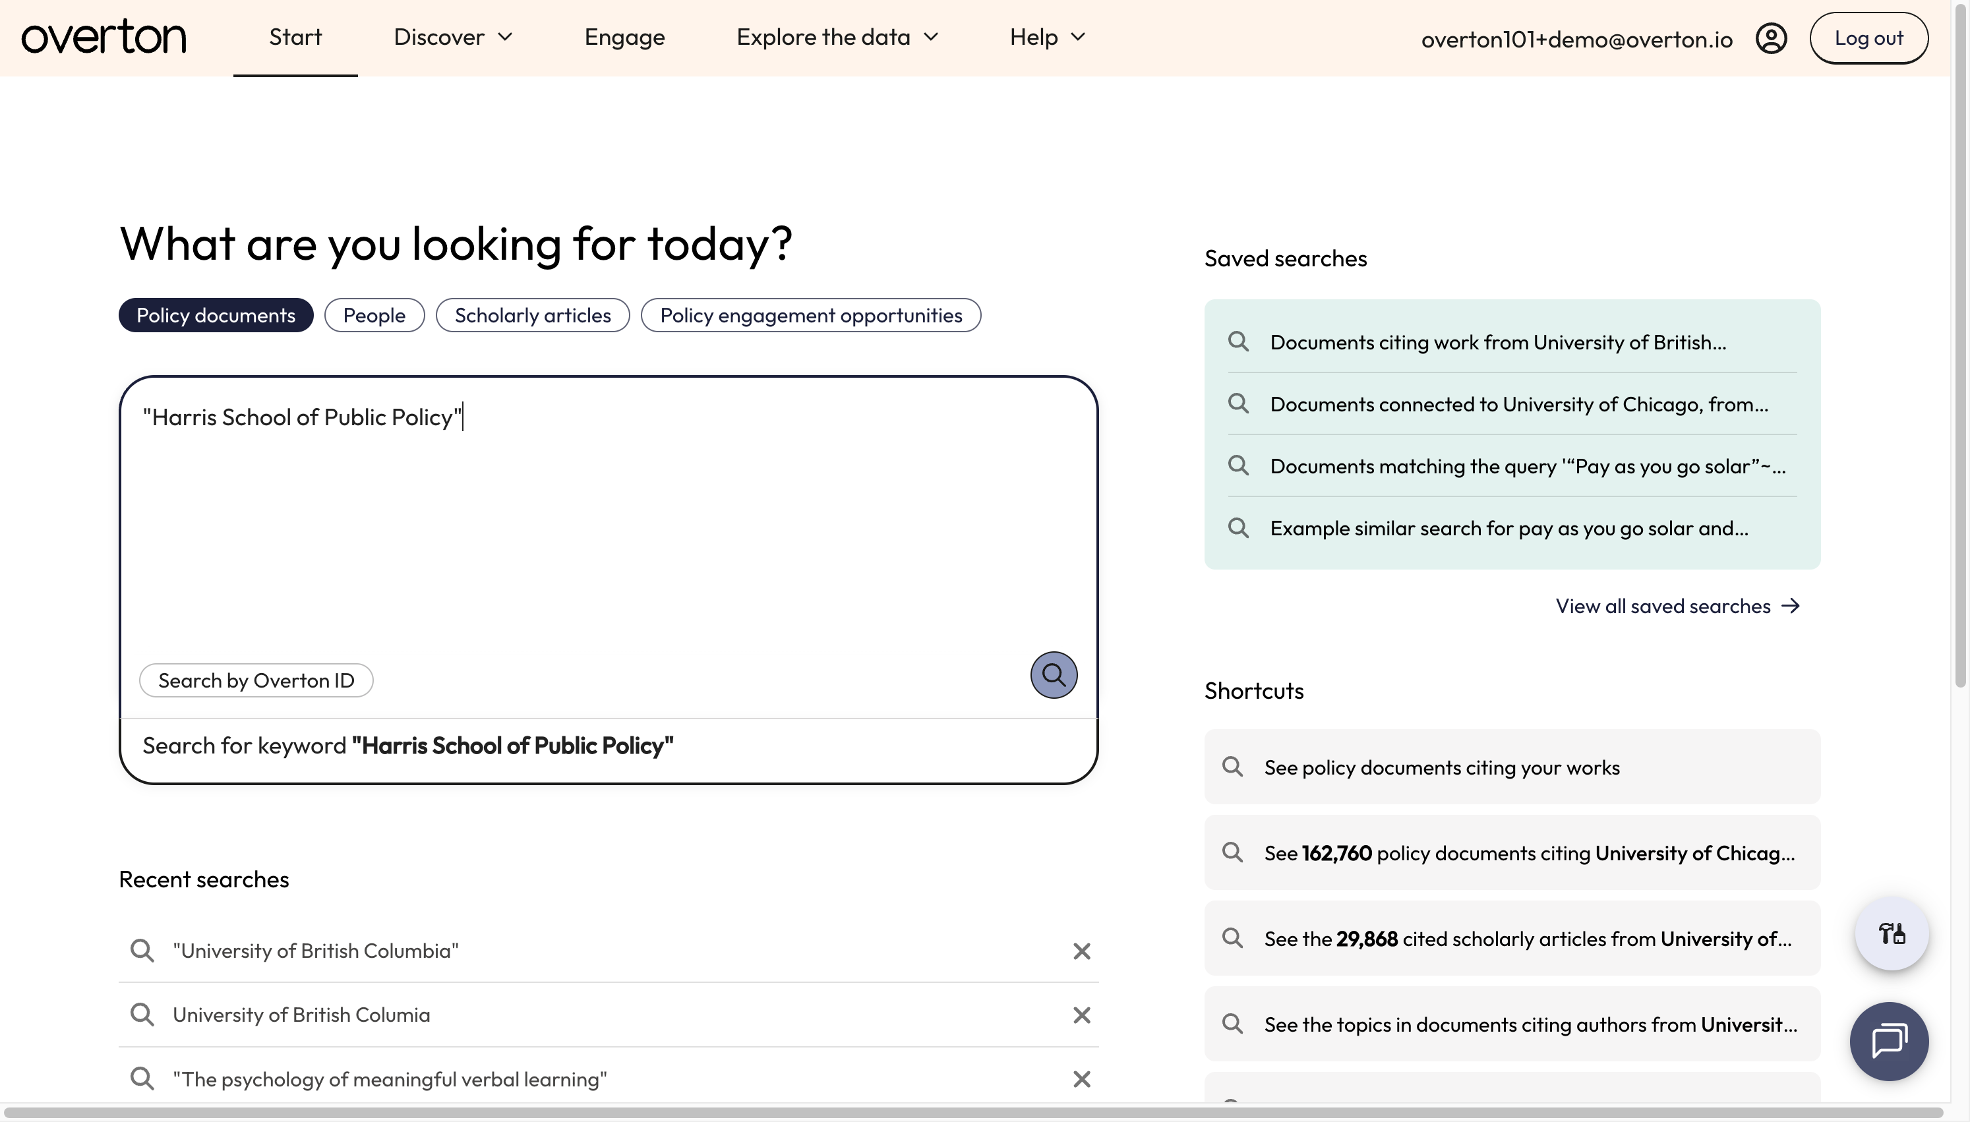Click search icon on See policy documents citing your works
Screen dimensions: 1970x1122
[x=1232, y=767]
